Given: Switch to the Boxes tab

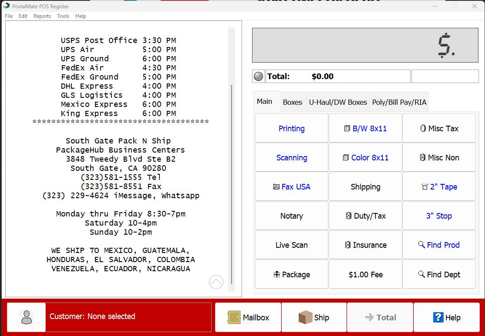Looking at the screenshot, I should [x=293, y=103].
